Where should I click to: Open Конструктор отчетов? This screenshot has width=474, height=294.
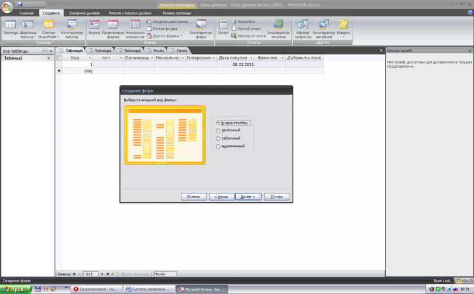279,29
